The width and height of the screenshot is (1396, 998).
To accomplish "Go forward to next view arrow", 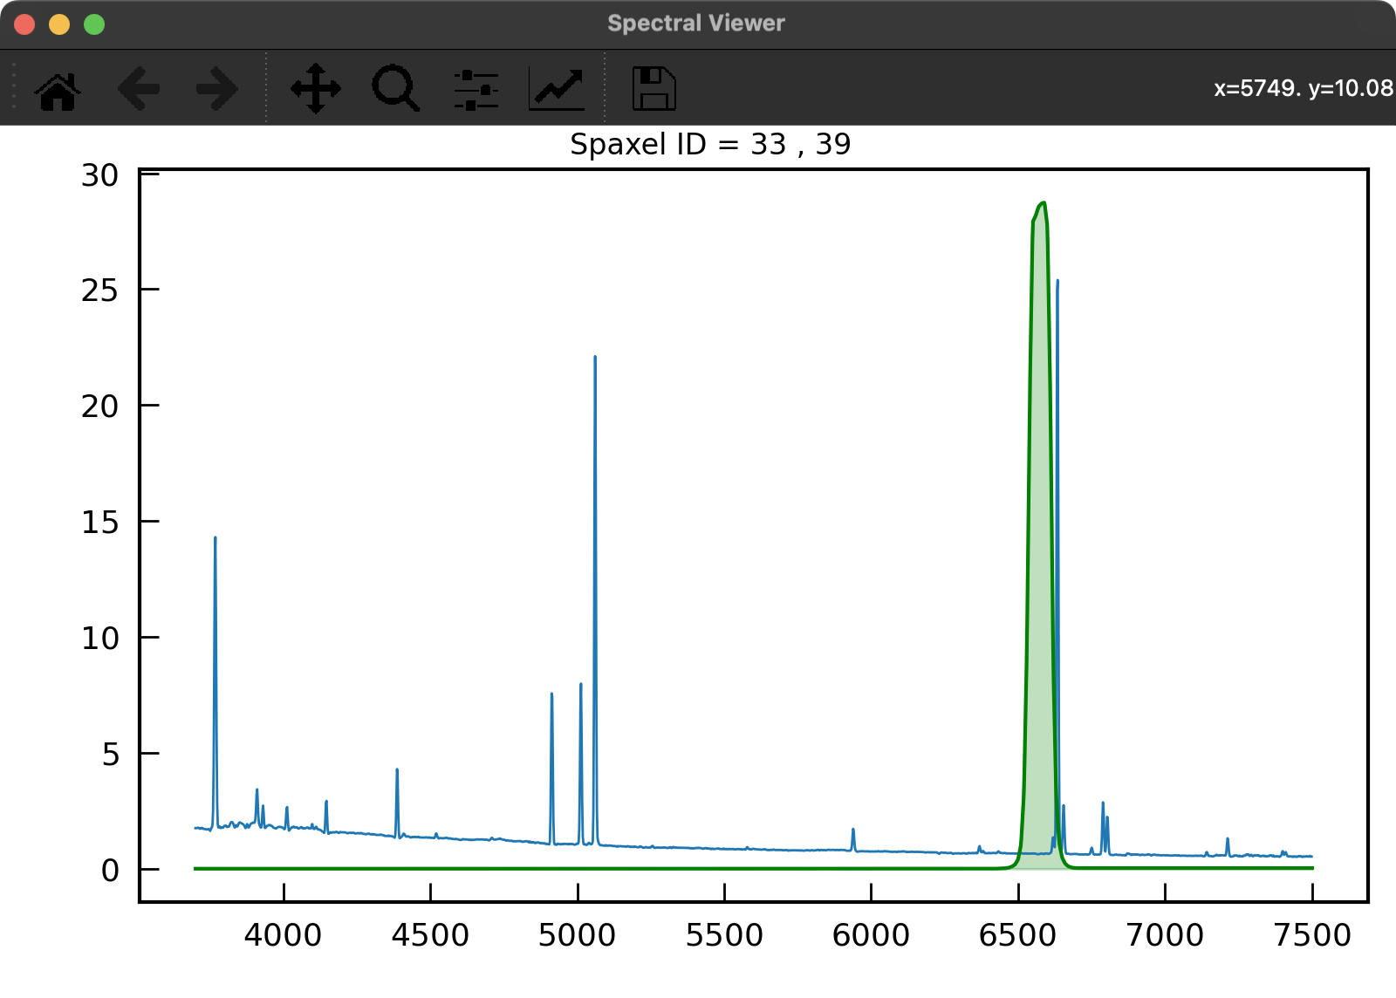I will pos(216,89).
